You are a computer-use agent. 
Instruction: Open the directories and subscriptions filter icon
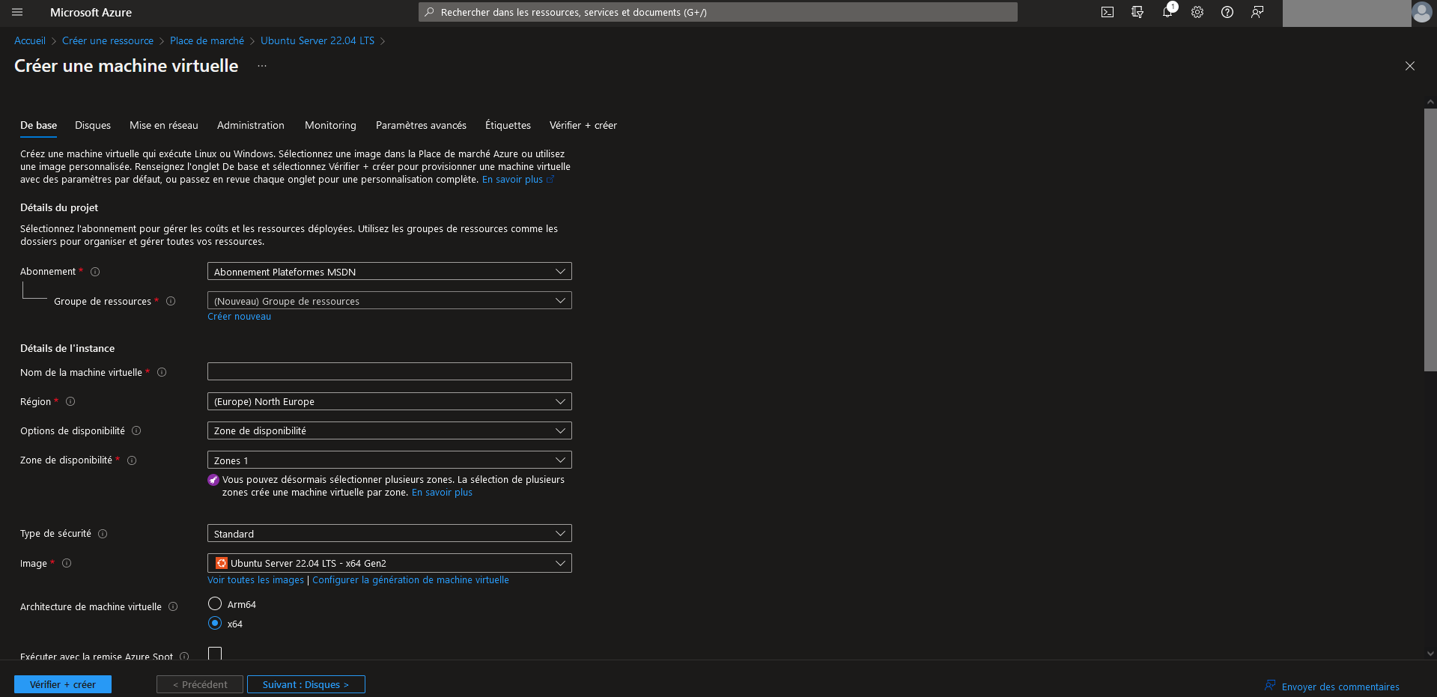[x=1137, y=12]
